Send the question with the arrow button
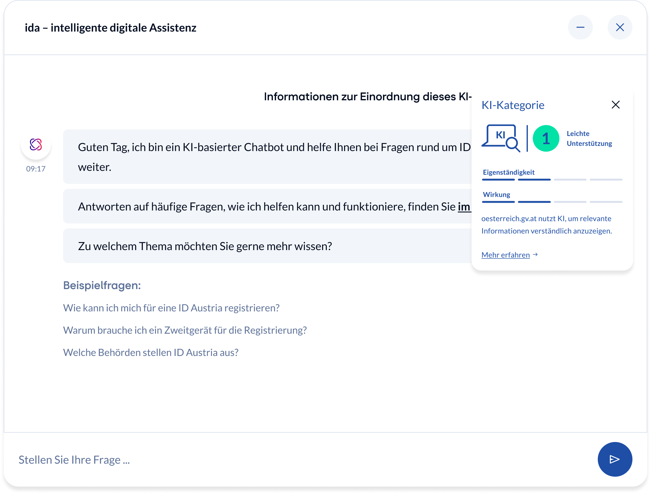 [x=615, y=459]
